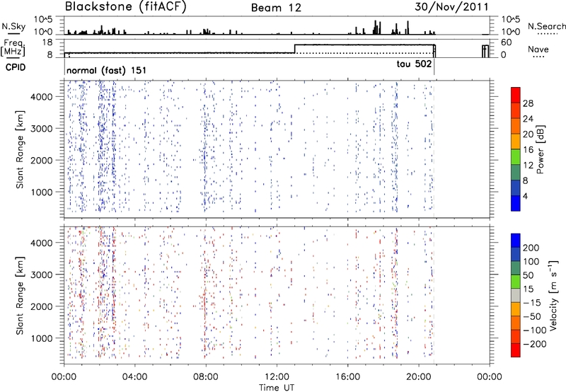Screen dimensions: 566x392
Task: Click the frequency step-up near 13:00 UT
Action: (295, 49)
